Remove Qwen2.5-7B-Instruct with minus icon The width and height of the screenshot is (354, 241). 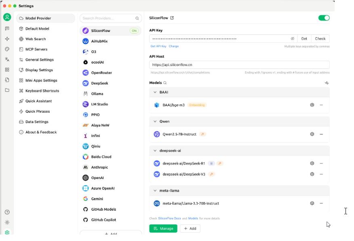point(321,134)
